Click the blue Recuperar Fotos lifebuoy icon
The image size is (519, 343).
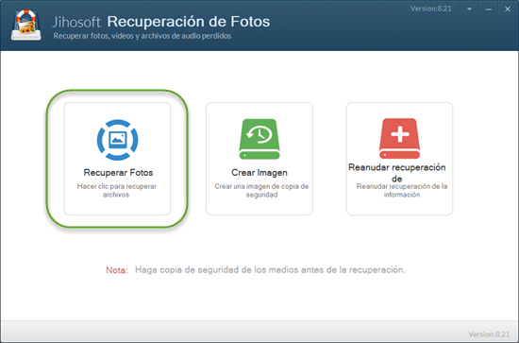point(118,140)
